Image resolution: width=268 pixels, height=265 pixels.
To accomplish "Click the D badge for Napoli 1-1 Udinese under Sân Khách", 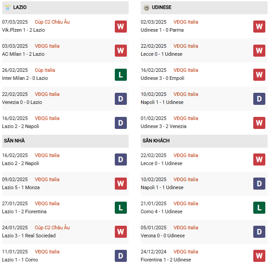I will (259, 183).
